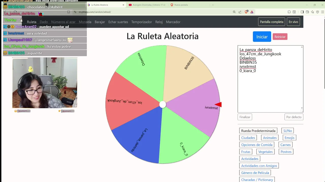Load the Sí/No preset
The height and width of the screenshot is (182, 325).
pyautogui.click(x=288, y=131)
